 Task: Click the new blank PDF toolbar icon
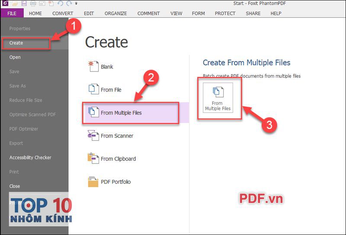[51, 3]
